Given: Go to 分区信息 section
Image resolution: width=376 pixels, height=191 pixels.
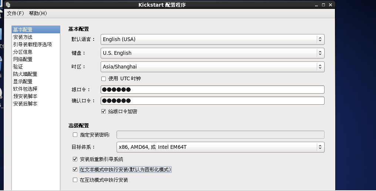Looking at the screenshot, I should pos(23,52).
